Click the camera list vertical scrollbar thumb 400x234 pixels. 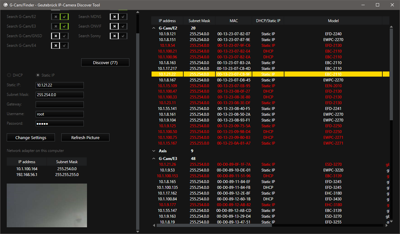[x=391, y=75]
